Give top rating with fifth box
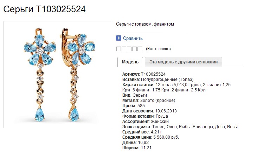Viewport: 257px width, 159px height. 140,49
